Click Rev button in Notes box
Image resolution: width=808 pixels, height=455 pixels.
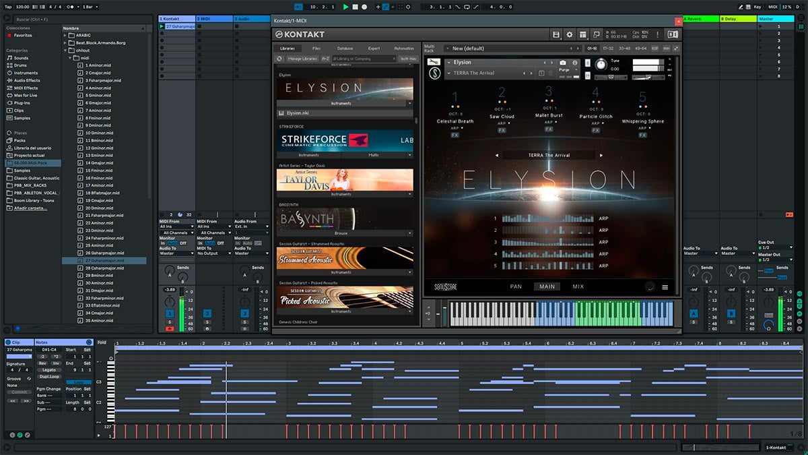[x=44, y=363]
